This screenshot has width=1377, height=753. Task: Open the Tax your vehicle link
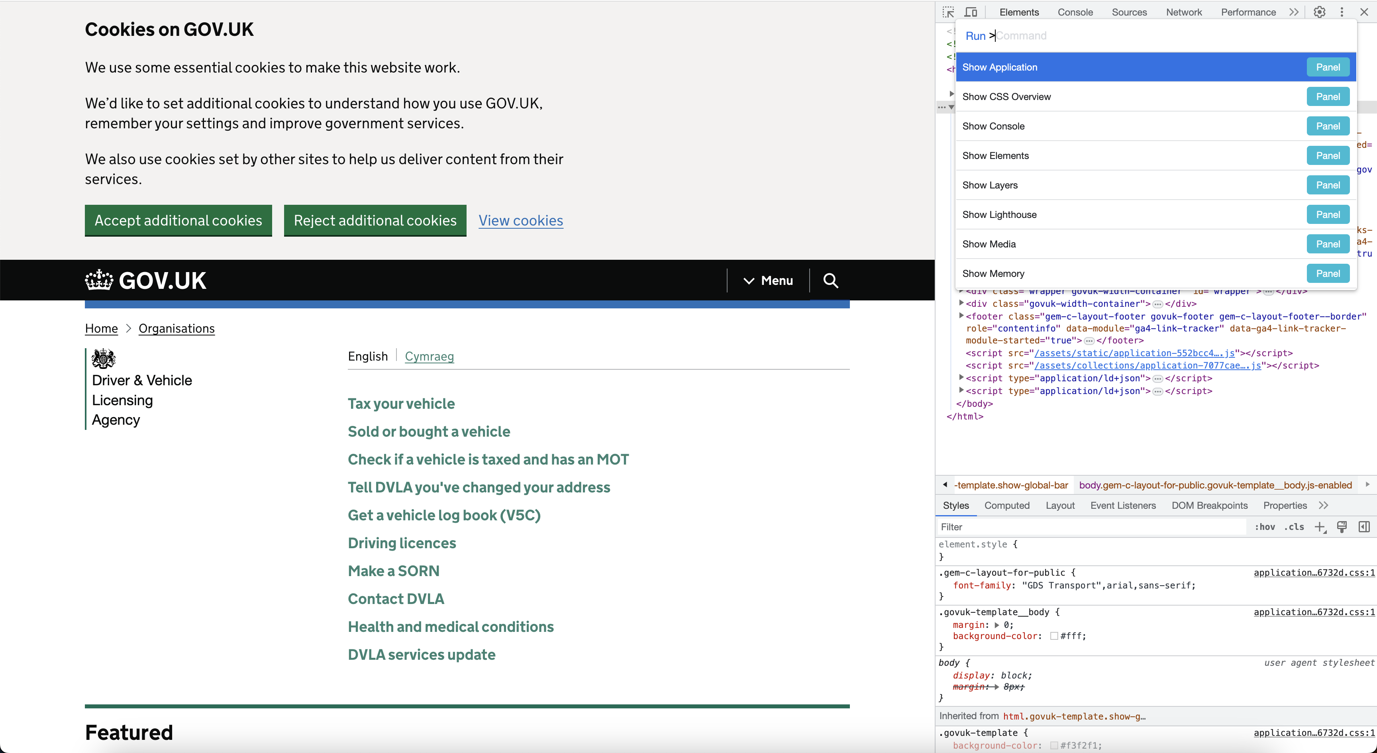pos(401,404)
